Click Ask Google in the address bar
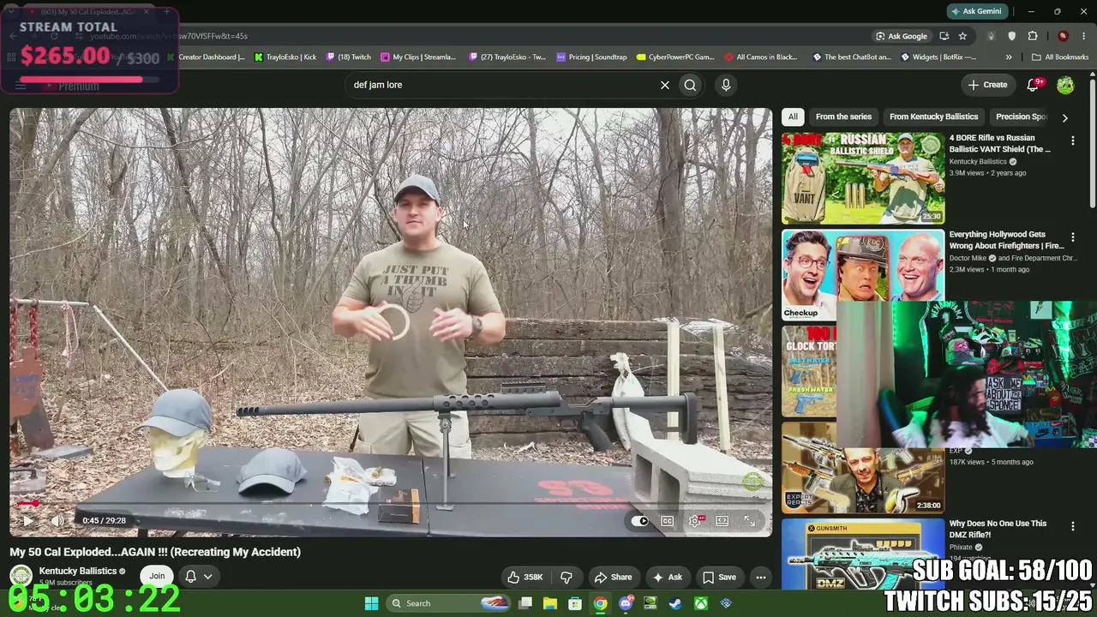Image resolution: width=1097 pixels, height=617 pixels. 901,36
